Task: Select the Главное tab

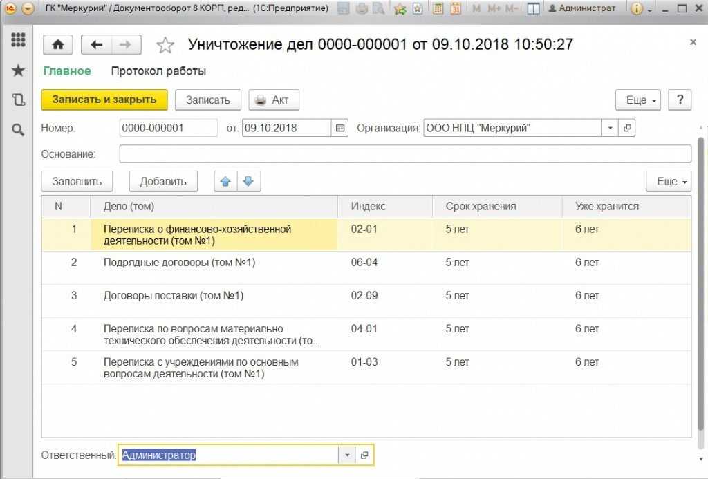Action: pos(67,71)
